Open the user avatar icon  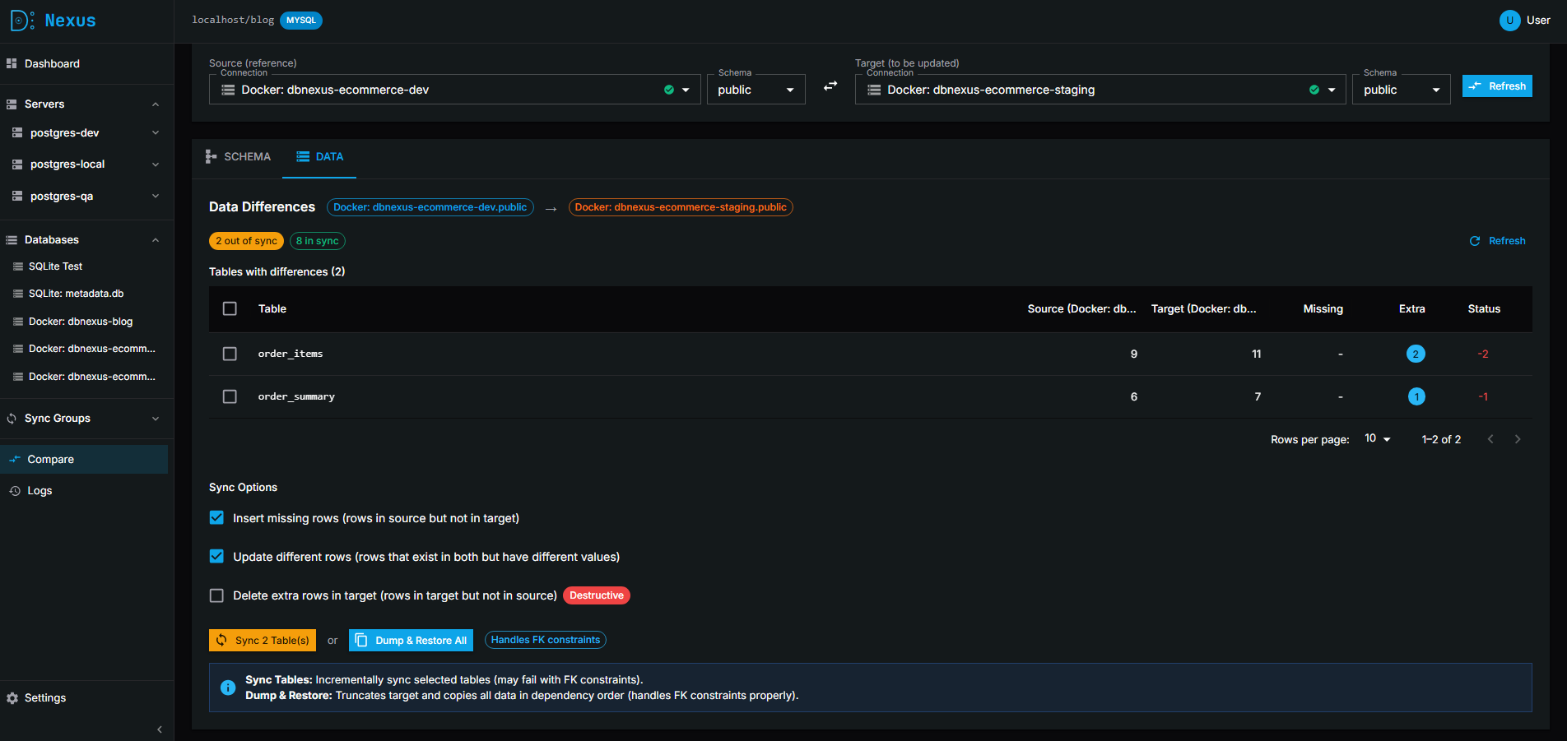[x=1509, y=21]
